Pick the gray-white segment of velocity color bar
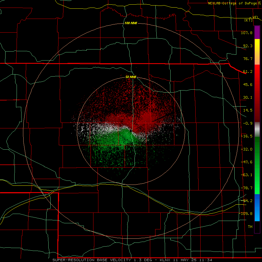 pyautogui.click(x=257, y=130)
